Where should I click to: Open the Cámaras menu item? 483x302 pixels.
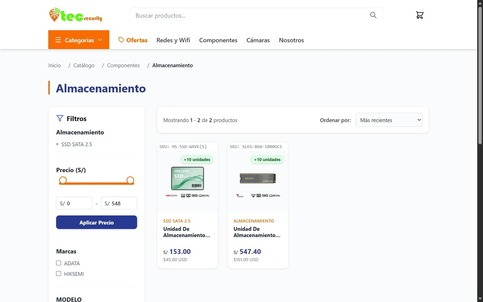pyautogui.click(x=258, y=40)
